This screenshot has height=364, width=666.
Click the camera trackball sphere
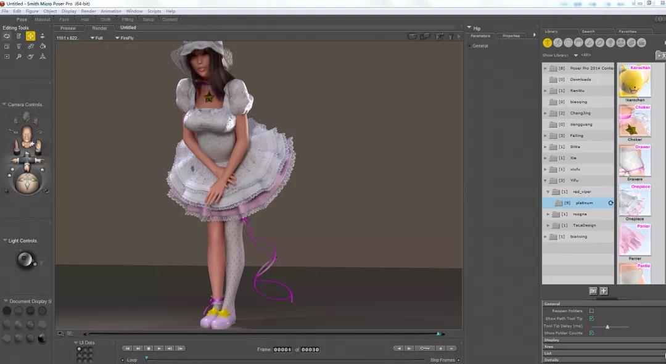click(x=27, y=182)
